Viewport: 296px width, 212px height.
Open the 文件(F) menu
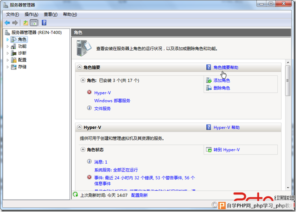[12, 14]
